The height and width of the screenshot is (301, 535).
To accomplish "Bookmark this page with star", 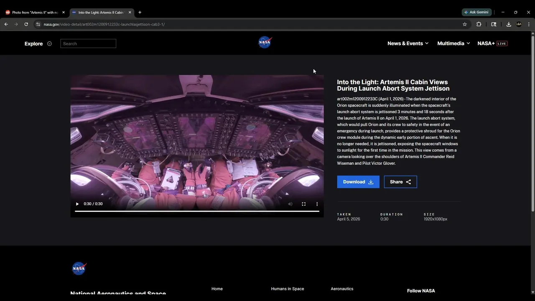I will click(x=465, y=24).
